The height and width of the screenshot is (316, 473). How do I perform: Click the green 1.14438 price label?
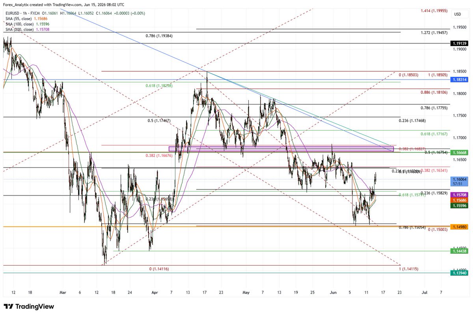point(460,251)
